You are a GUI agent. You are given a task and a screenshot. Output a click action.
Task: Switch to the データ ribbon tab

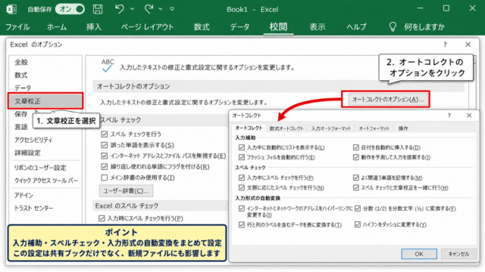[239, 27]
